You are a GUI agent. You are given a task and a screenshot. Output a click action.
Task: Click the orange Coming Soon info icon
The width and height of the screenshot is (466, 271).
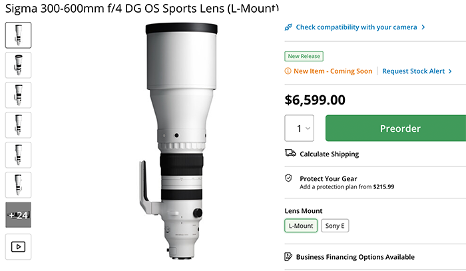(288, 71)
